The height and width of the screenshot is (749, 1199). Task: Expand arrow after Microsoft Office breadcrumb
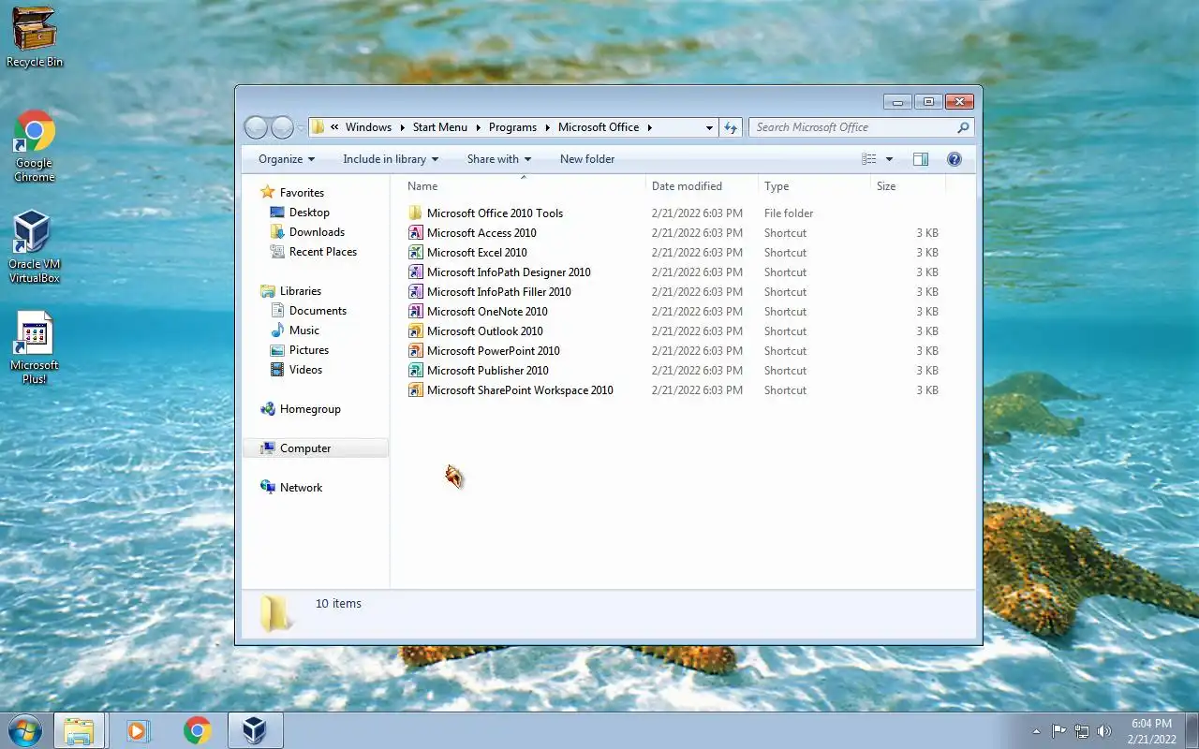click(x=649, y=127)
